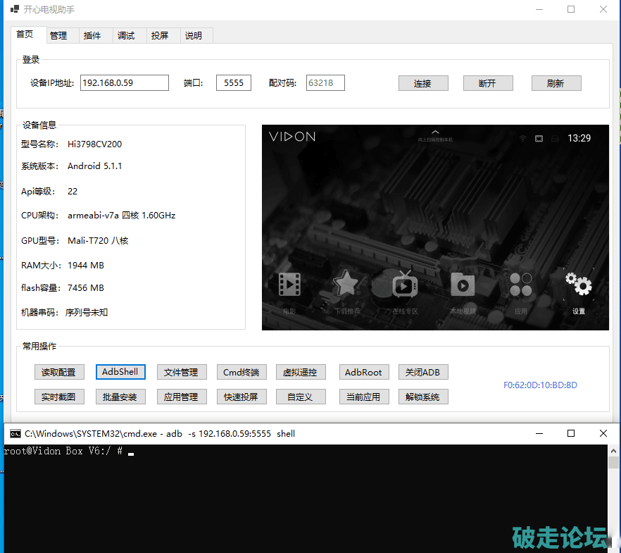Image resolution: width=621 pixels, height=553 pixels.
Task: Select the 本地视频 folder icon
Action: tap(463, 285)
